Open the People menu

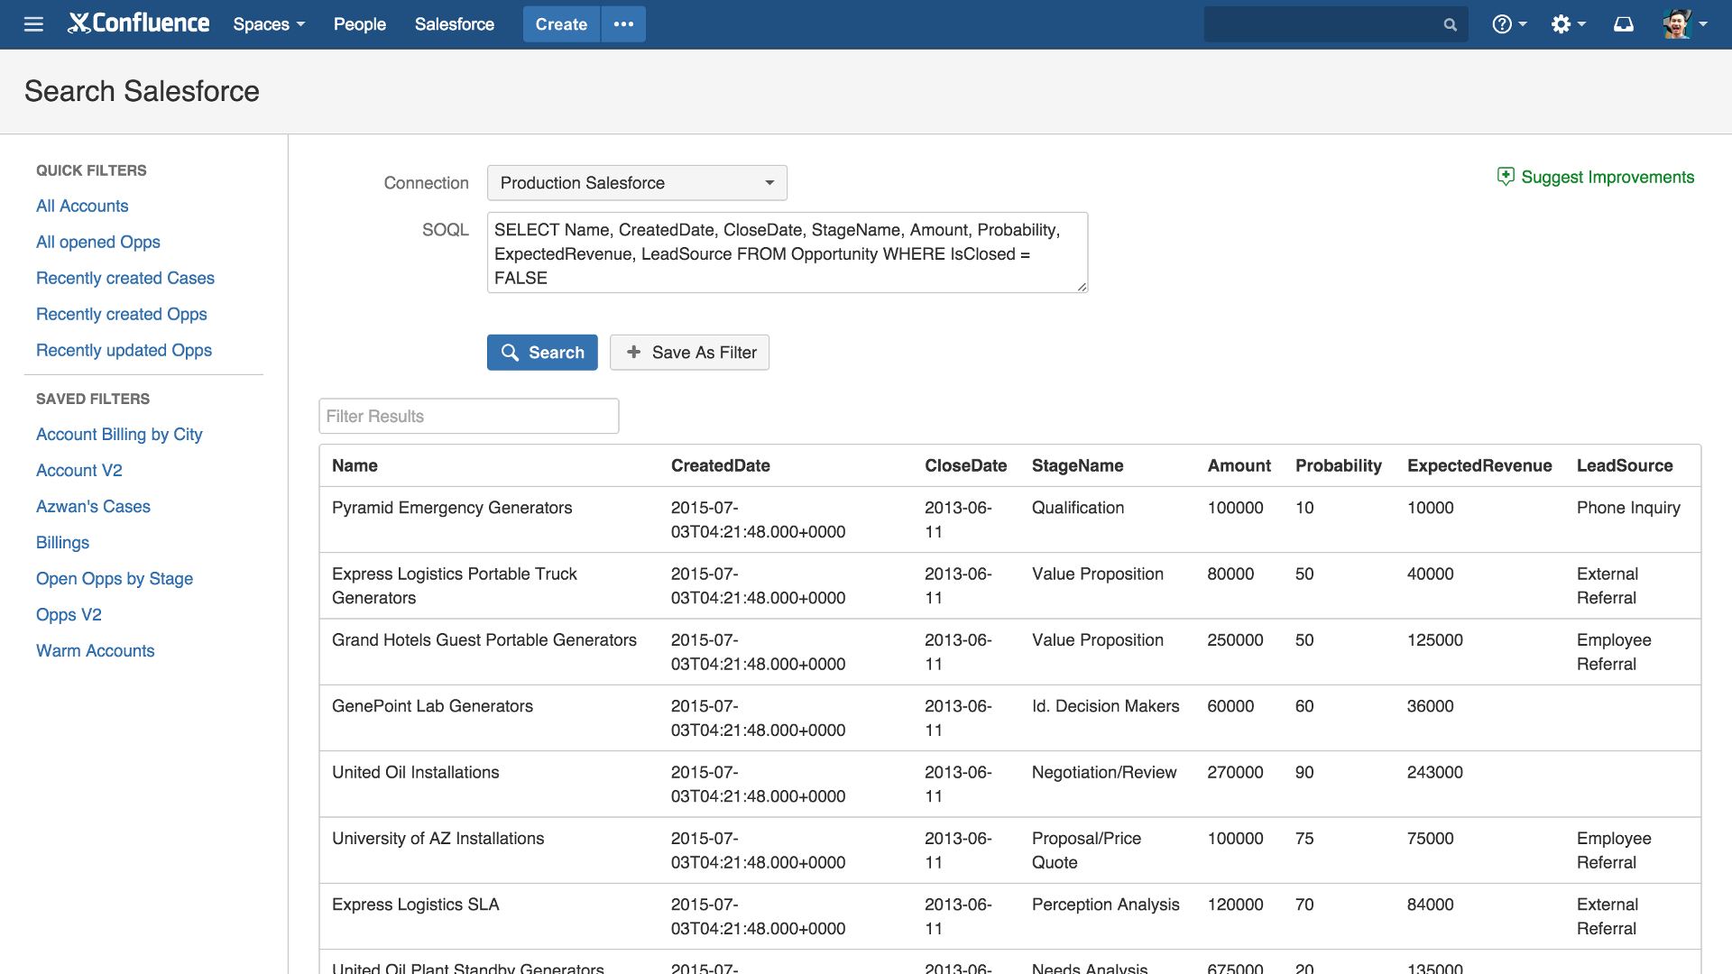point(359,24)
